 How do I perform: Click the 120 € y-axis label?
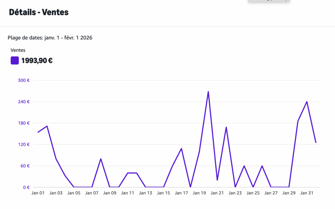pyautogui.click(x=23, y=144)
